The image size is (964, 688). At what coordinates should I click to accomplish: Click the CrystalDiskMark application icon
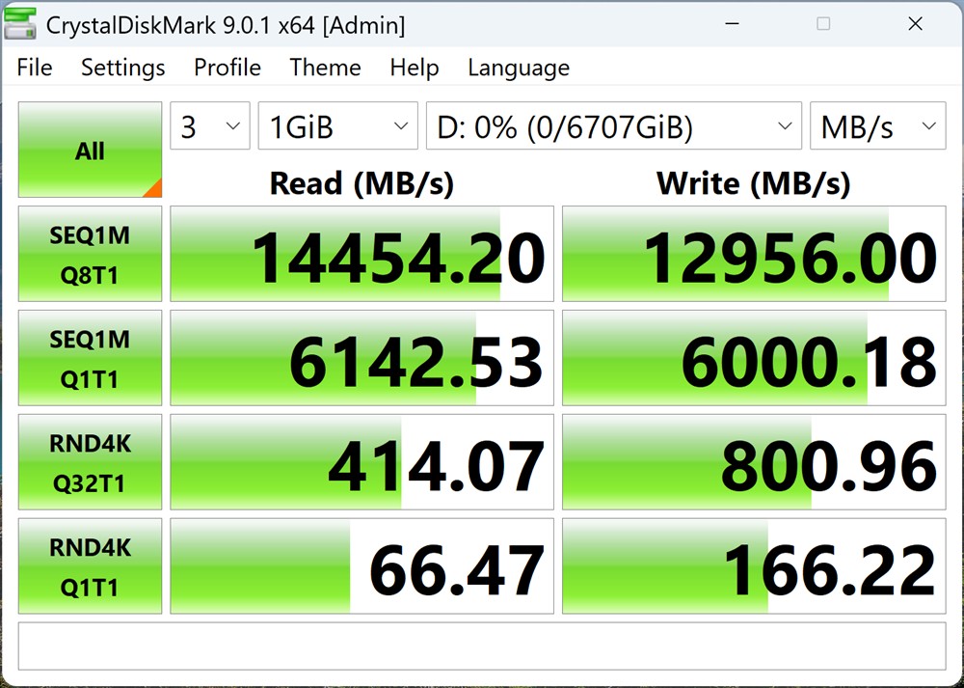click(20, 23)
